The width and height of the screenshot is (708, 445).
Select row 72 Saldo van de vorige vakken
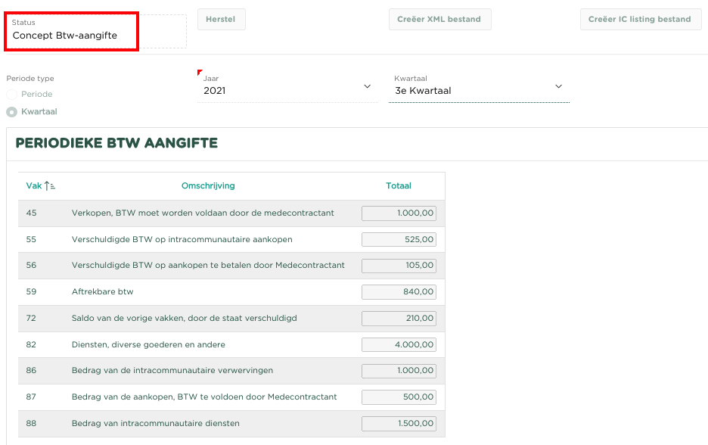pyautogui.click(x=231, y=319)
